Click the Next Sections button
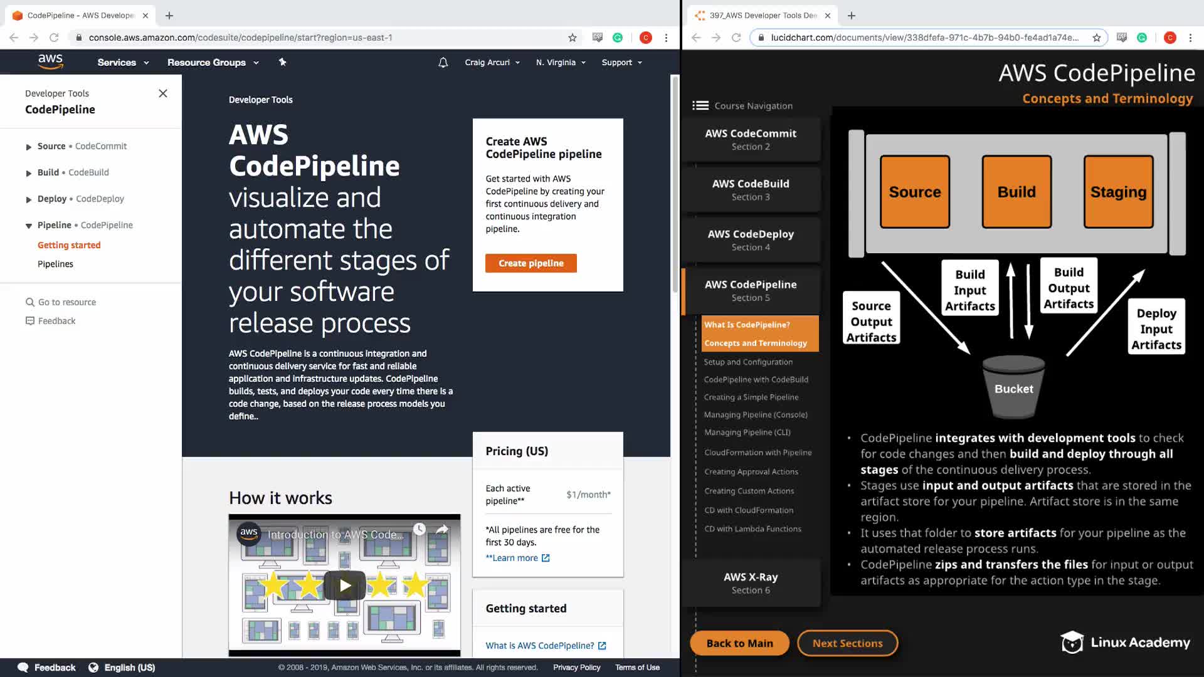 (x=847, y=643)
